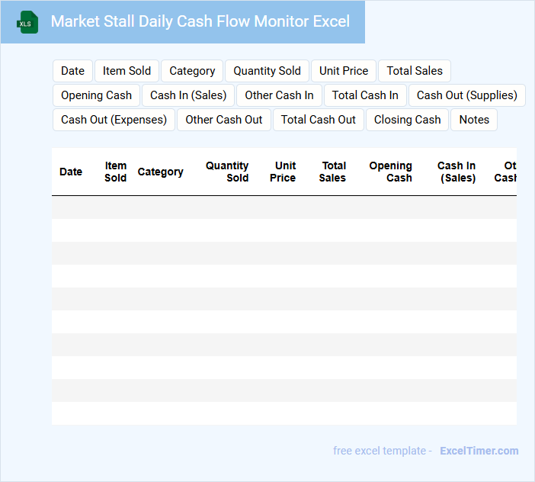
Task: Select the Cash Out (Expenses) tag
Action: pyautogui.click(x=114, y=120)
